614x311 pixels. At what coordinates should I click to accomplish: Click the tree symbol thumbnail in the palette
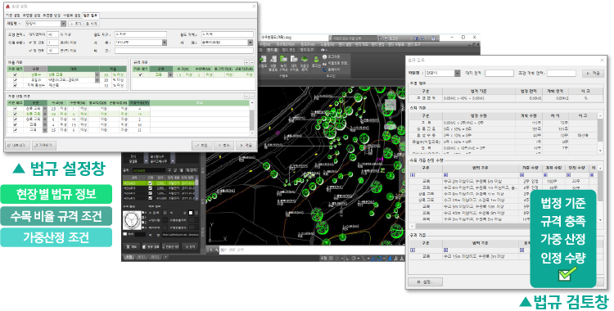coord(132,220)
